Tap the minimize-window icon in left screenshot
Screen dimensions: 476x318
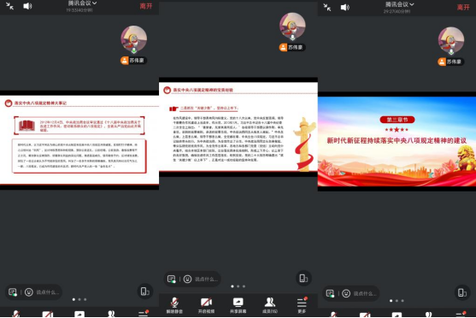tap(9, 6)
